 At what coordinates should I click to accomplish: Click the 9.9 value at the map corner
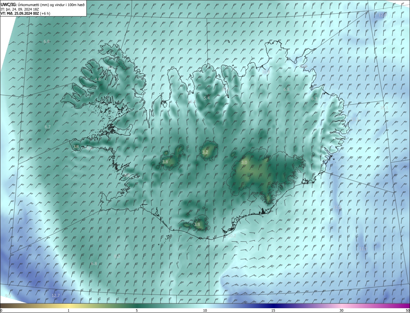pyautogui.click(x=8, y=296)
